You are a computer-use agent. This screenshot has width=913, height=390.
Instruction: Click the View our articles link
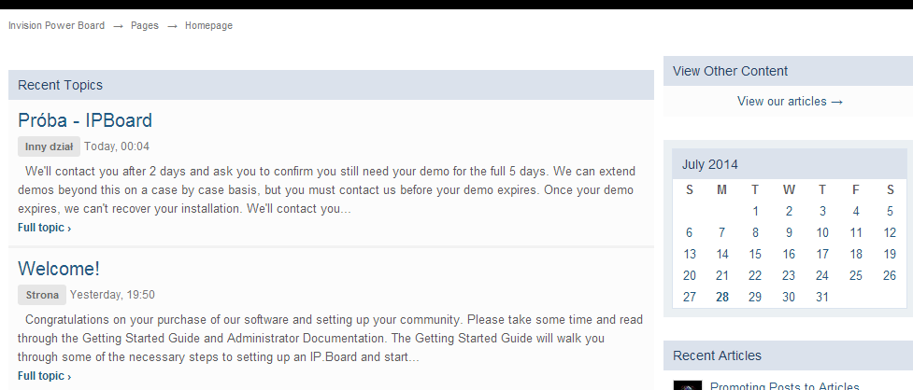pyautogui.click(x=790, y=102)
